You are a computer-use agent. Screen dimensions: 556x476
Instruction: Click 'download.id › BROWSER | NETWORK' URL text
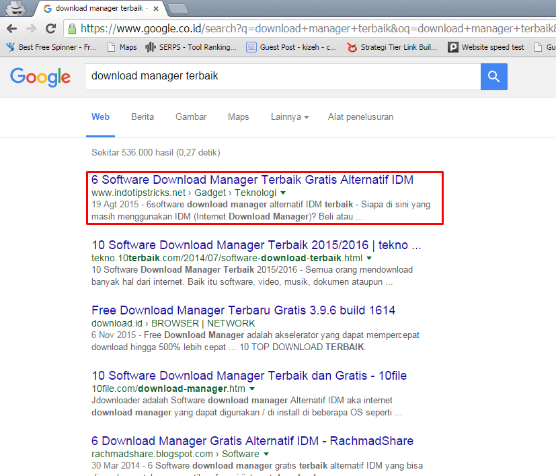click(x=173, y=324)
